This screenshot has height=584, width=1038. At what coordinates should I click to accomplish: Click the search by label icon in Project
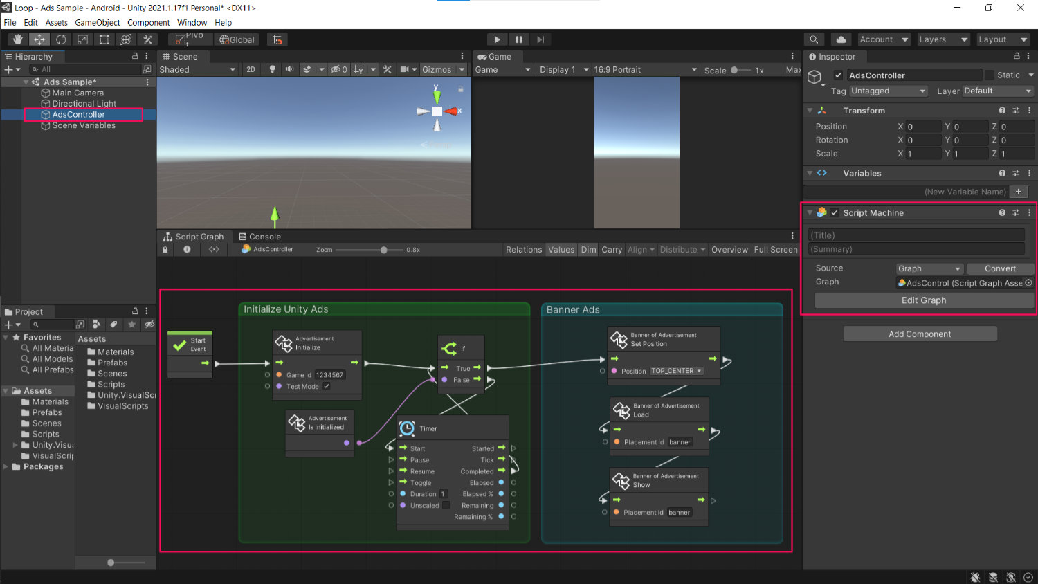114,324
